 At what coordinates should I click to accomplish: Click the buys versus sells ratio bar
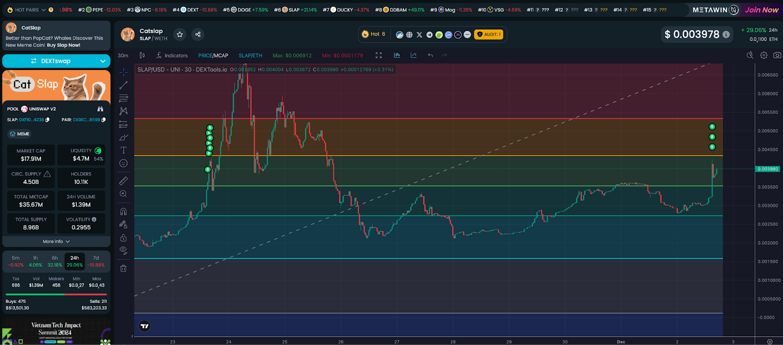56,294
